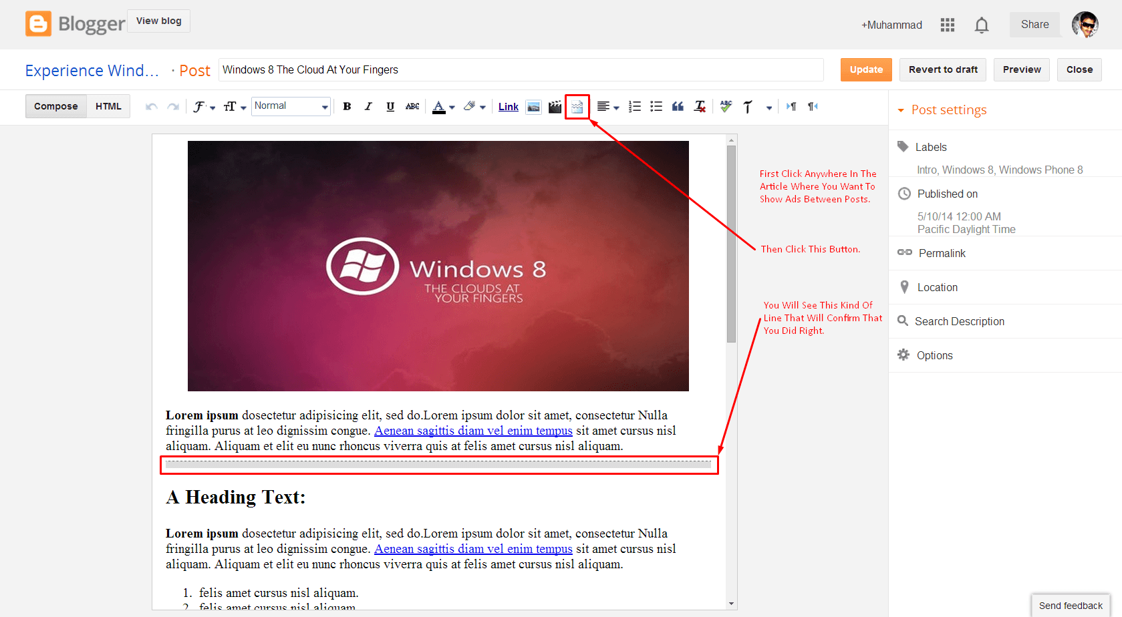Edit the post title field
The height and width of the screenshot is (617, 1122).
pos(521,69)
